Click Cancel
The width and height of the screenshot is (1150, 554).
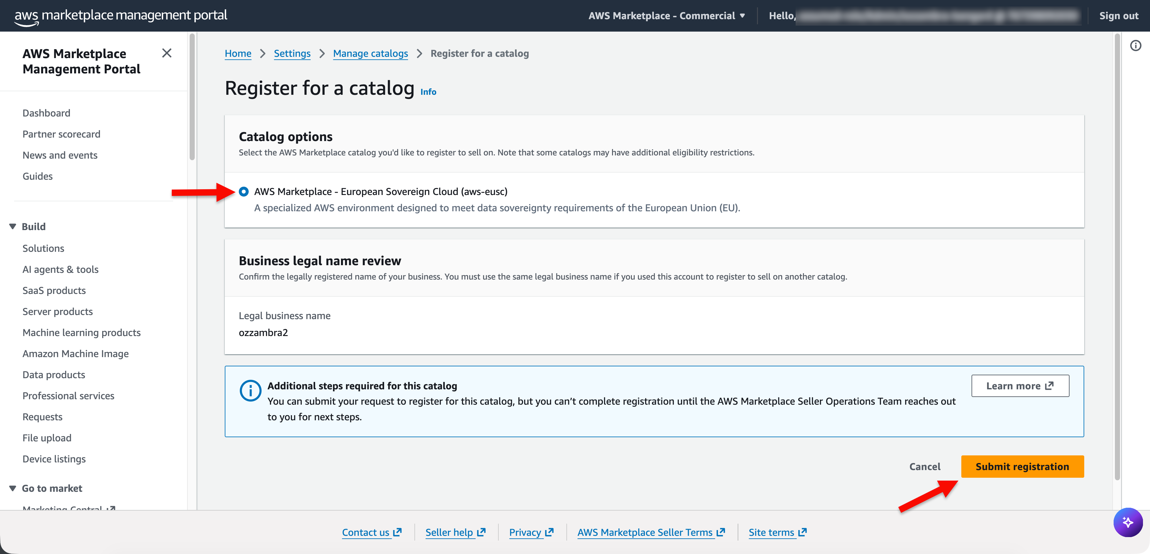coord(925,467)
